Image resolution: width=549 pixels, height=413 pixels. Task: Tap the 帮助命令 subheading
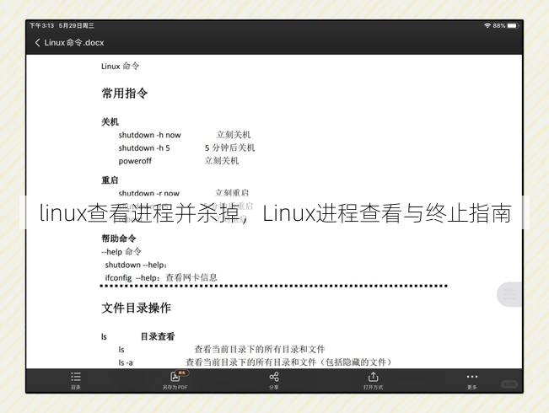point(119,239)
